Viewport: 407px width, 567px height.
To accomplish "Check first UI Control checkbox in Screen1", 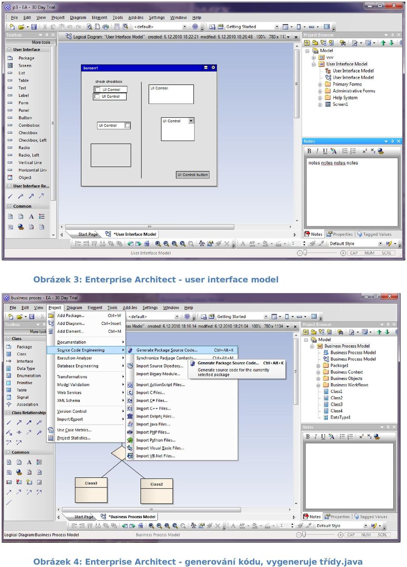I will pyautogui.click(x=98, y=90).
